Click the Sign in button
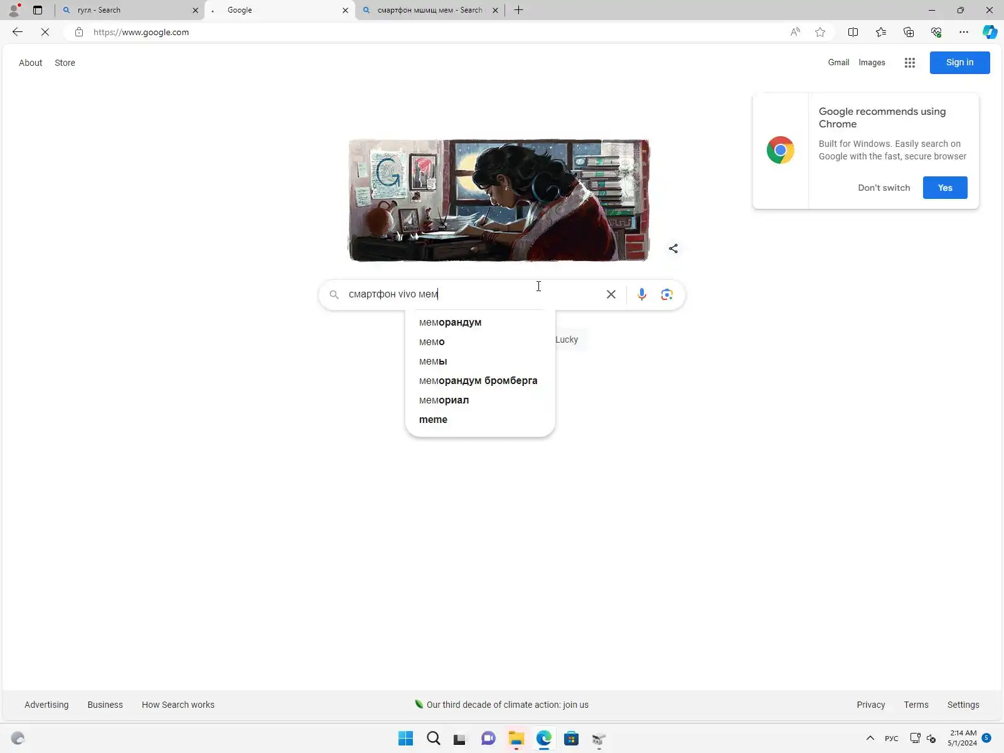The width and height of the screenshot is (1004, 753). pyautogui.click(x=959, y=63)
